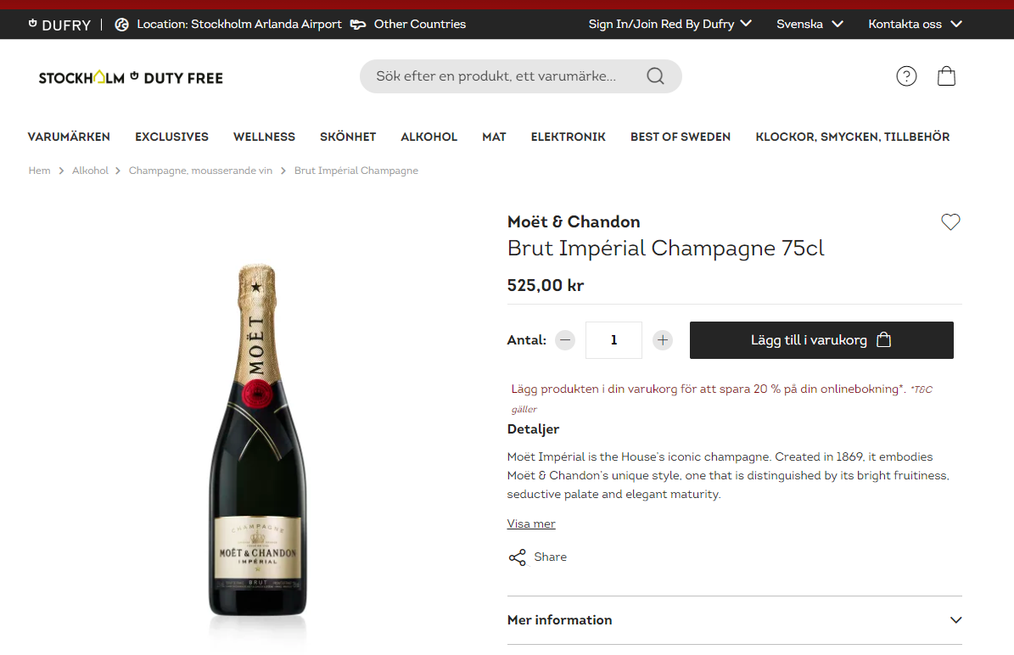Screen dimensions: 1014x655
Task: Open the Kontakta oss dropdown
Action: click(914, 25)
